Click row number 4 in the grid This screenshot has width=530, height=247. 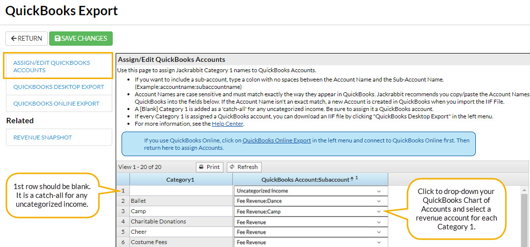[123, 221]
